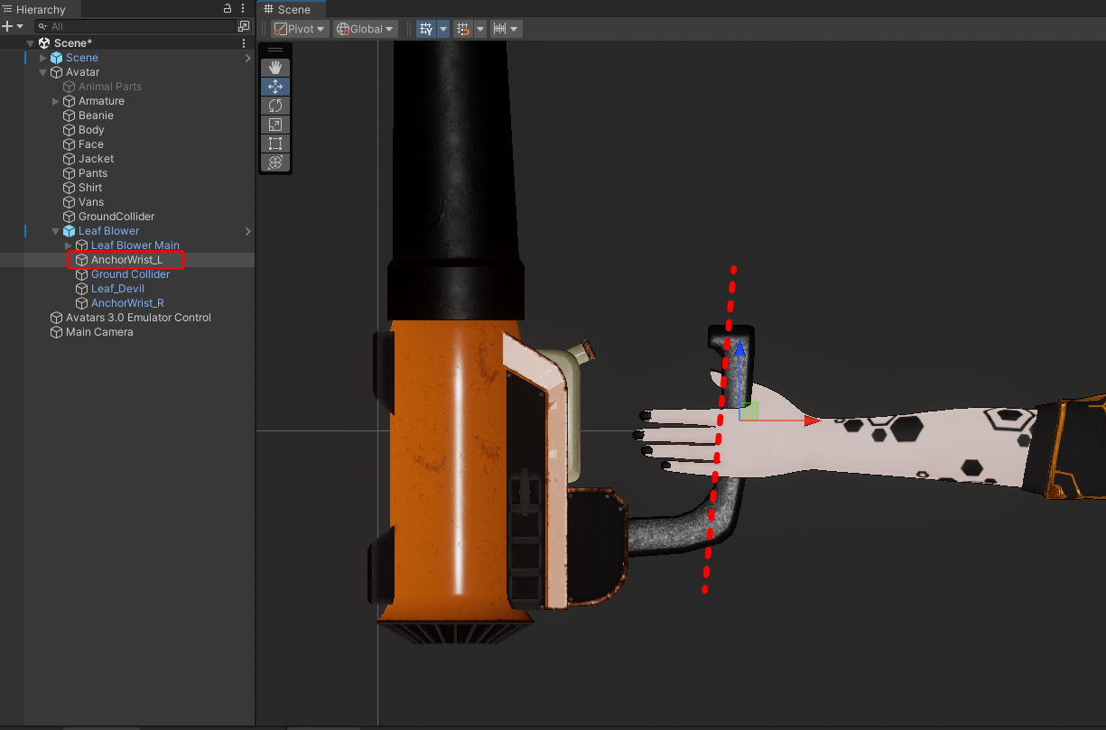The height and width of the screenshot is (730, 1106).
Task: Select the Rotate tool
Action: 275,106
